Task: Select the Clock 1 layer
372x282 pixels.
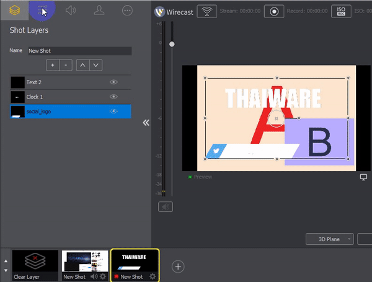Action: tap(71, 97)
